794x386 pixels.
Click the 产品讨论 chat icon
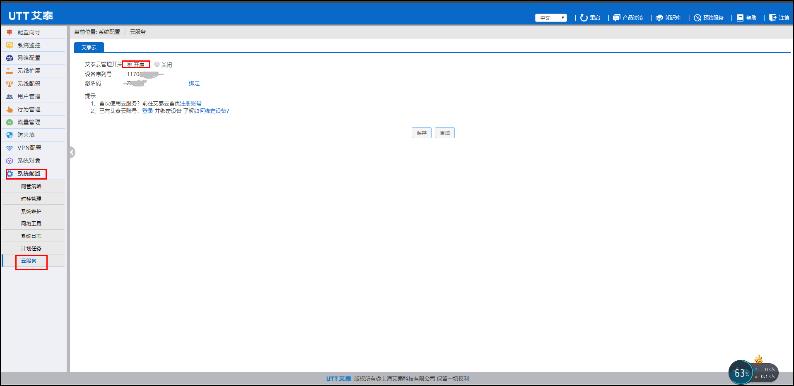(x=616, y=17)
